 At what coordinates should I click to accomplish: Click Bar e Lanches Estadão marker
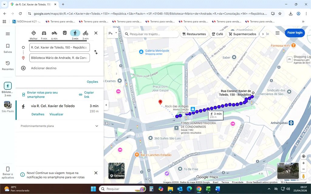[x=137, y=155]
